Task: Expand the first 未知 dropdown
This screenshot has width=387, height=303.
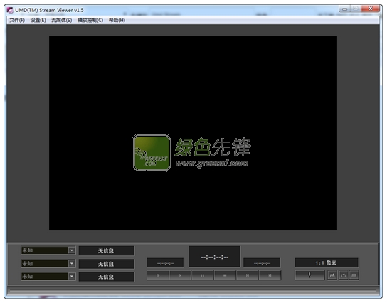Action: coord(72,250)
